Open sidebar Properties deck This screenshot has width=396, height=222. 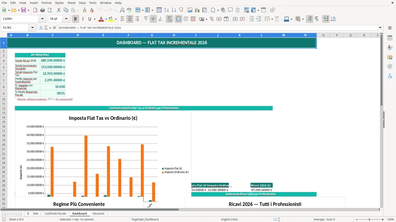coord(390,38)
